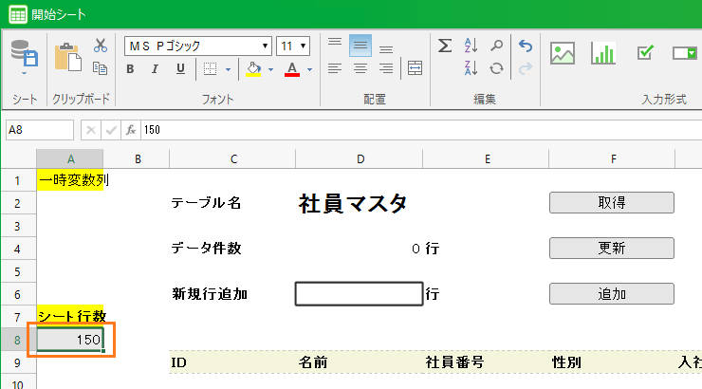Click the cell name box showing A8
Image resolution: width=702 pixels, height=389 pixels.
pyautogui.click(x=40, y=130)
